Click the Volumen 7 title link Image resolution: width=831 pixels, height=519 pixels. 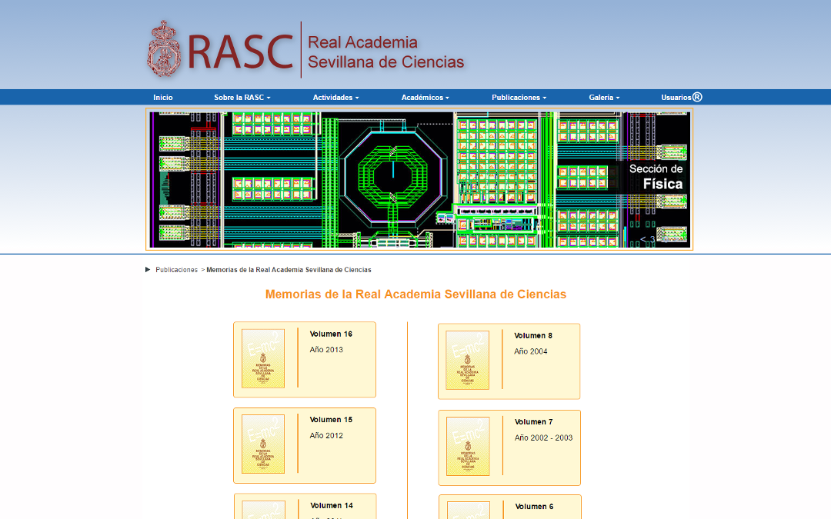coord(534,421)
